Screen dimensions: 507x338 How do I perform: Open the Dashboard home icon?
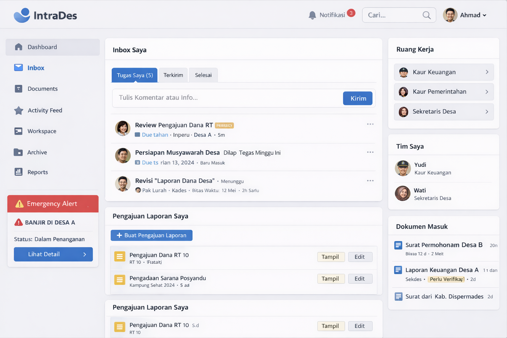[18, 47]
